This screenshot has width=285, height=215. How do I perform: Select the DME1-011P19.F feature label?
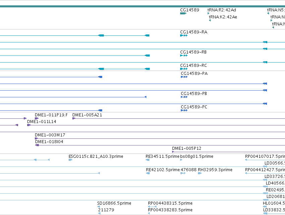click(x=51, y=115)
